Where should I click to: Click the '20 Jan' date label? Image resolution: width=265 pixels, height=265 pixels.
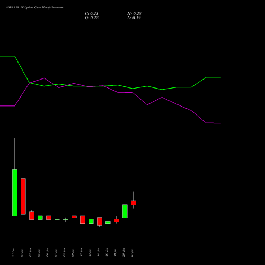coord(124,252)
